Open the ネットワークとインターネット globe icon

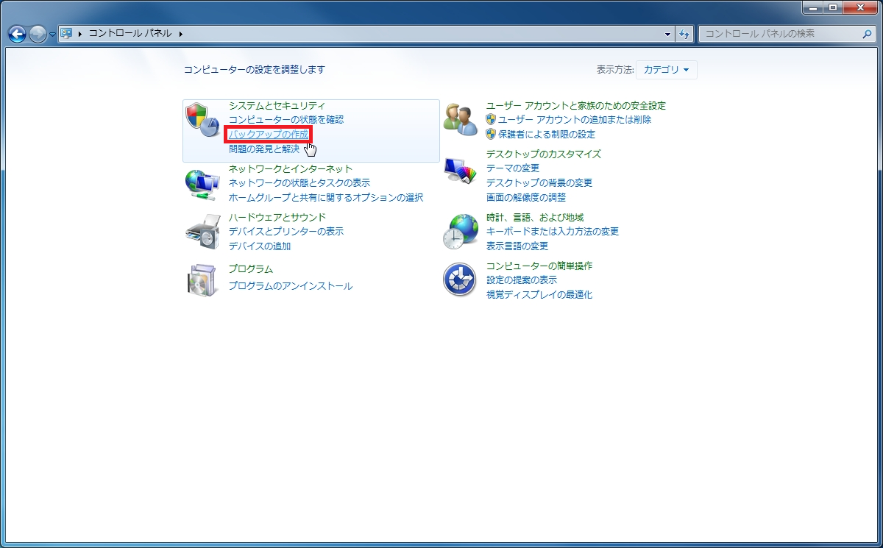click(x=202, y=184)
